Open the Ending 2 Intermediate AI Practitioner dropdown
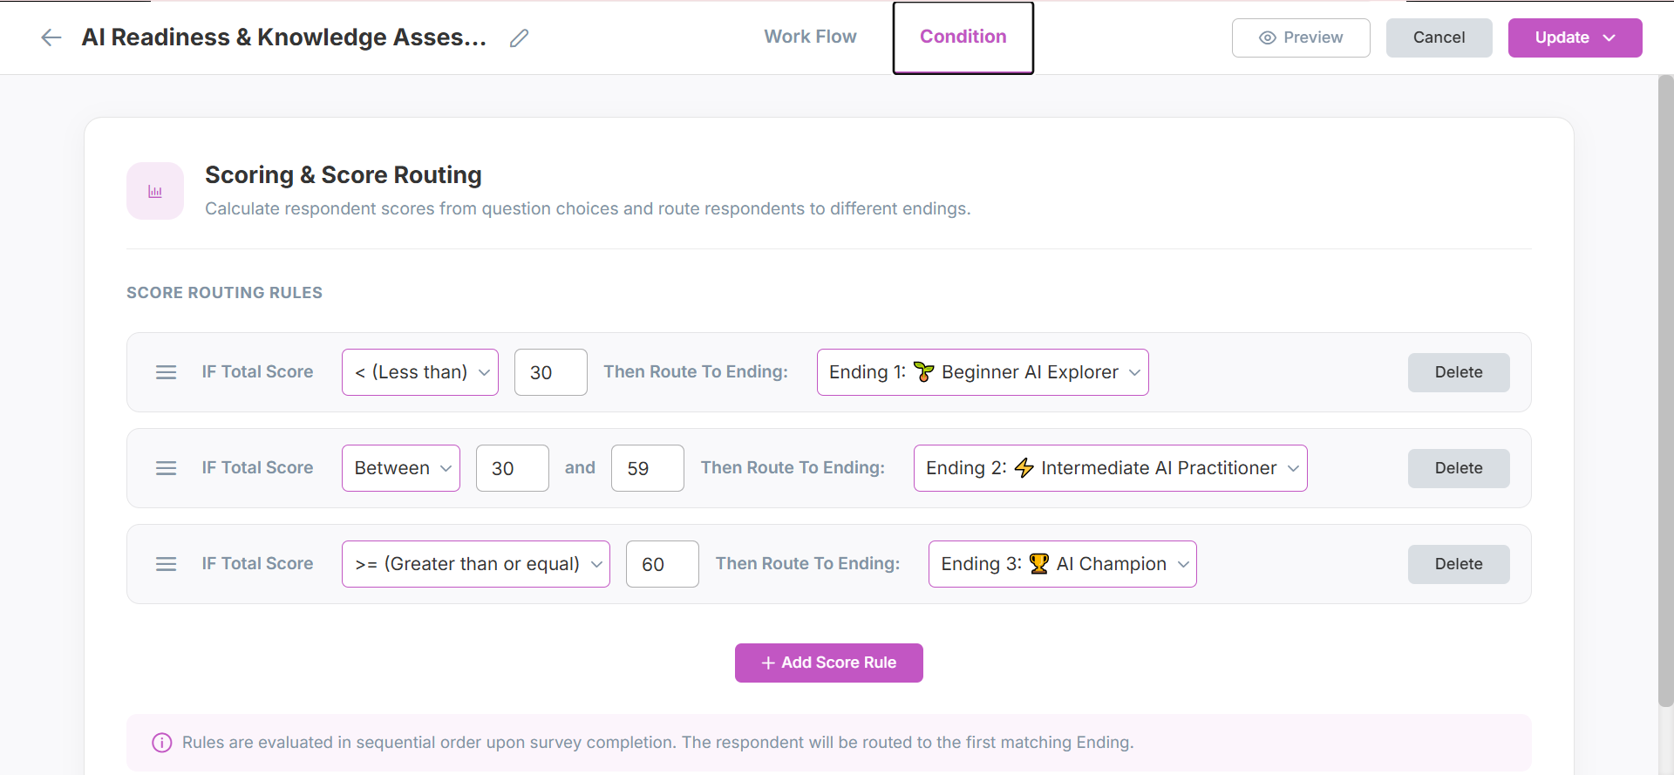This screenshot has width=1674, height=775. click(x=1111, y=468)
